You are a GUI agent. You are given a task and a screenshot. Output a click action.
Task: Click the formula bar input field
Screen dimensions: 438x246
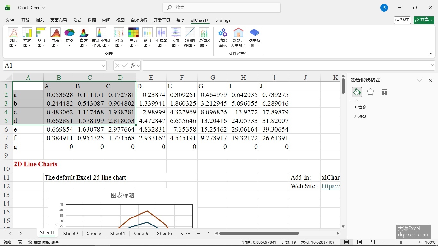(285, 66)
